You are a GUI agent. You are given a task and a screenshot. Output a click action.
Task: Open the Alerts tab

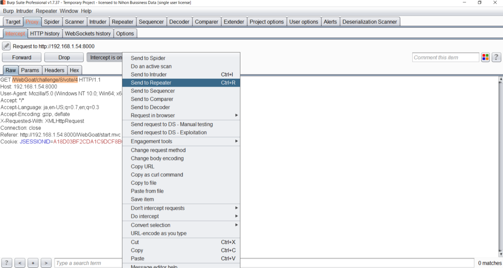point(330,22)
